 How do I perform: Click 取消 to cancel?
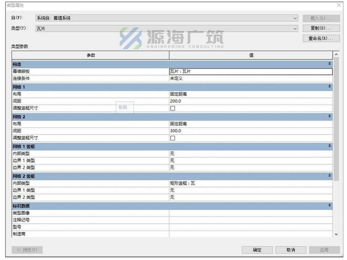[x=291, y=250]
